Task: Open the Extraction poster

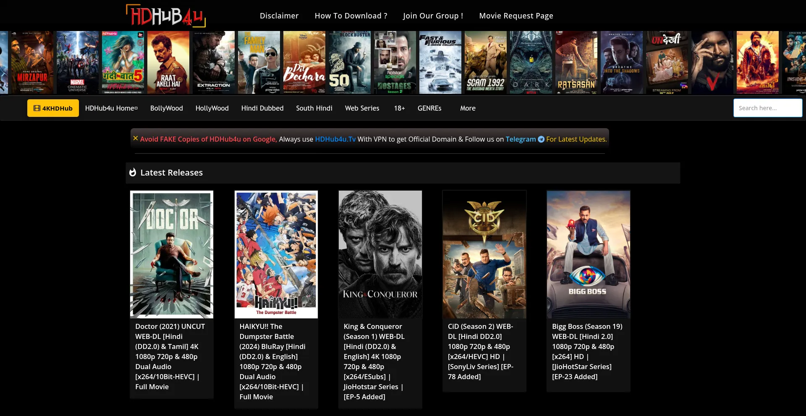Action: 214,62
